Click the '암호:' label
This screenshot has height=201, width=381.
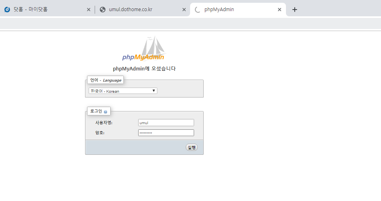[99, 133]
